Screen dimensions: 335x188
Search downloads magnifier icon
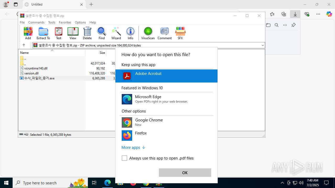(277, 25)
